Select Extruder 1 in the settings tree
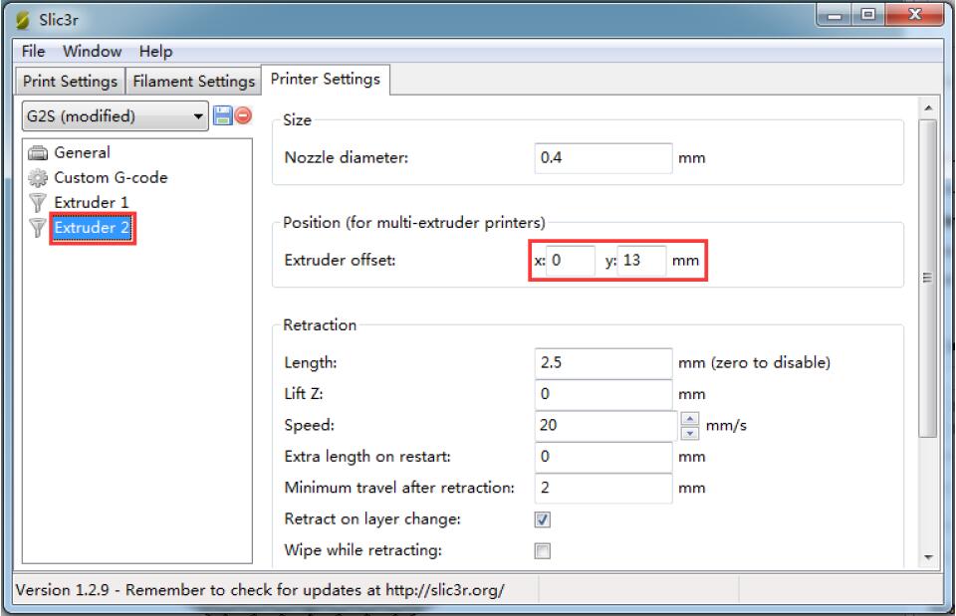The image size is (956, 616). coord(92,202)
